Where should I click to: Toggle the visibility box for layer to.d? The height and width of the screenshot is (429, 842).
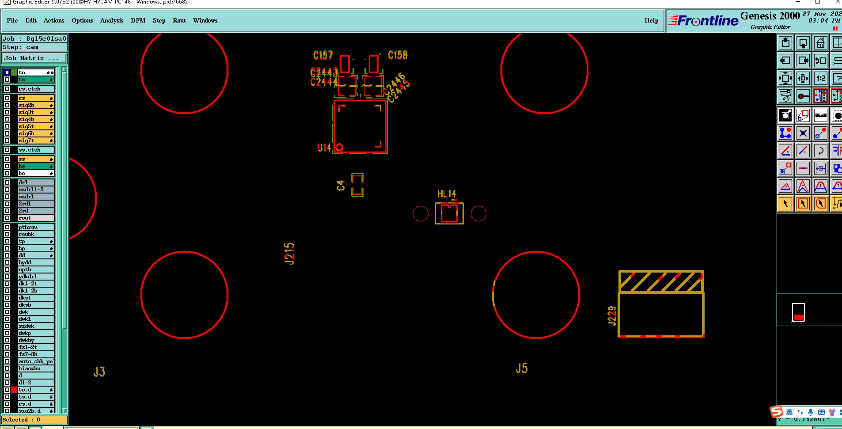tap(7, 390)
